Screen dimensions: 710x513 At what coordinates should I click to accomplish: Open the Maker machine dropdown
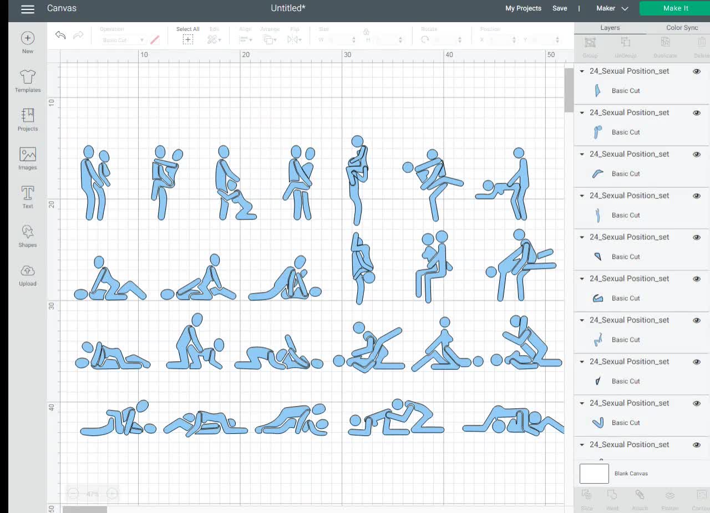[x=612, y=8]
